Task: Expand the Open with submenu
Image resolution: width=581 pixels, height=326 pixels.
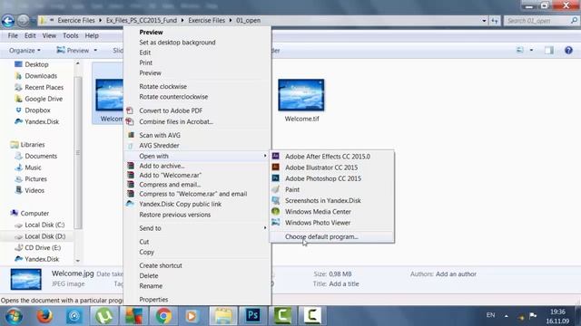Action: click(x=197, y=156)
